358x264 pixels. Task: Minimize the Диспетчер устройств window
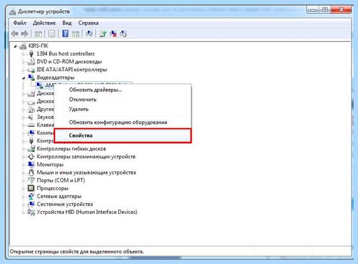tap(313, 10)
